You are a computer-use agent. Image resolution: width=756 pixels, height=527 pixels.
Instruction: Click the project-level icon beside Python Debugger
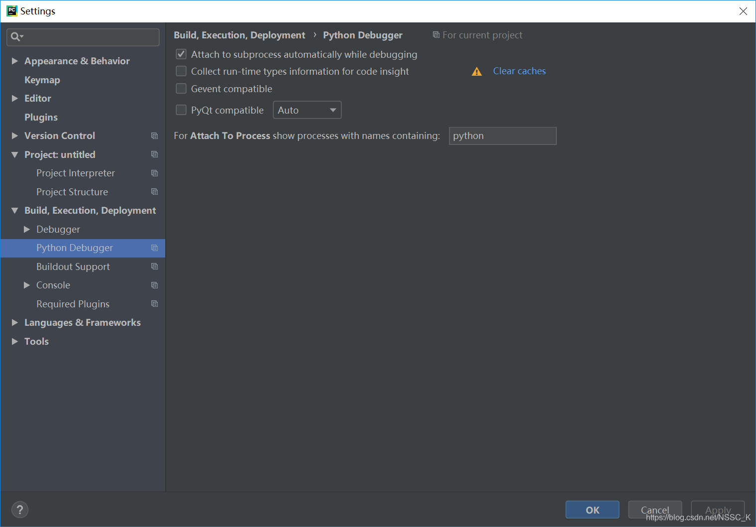155,248
